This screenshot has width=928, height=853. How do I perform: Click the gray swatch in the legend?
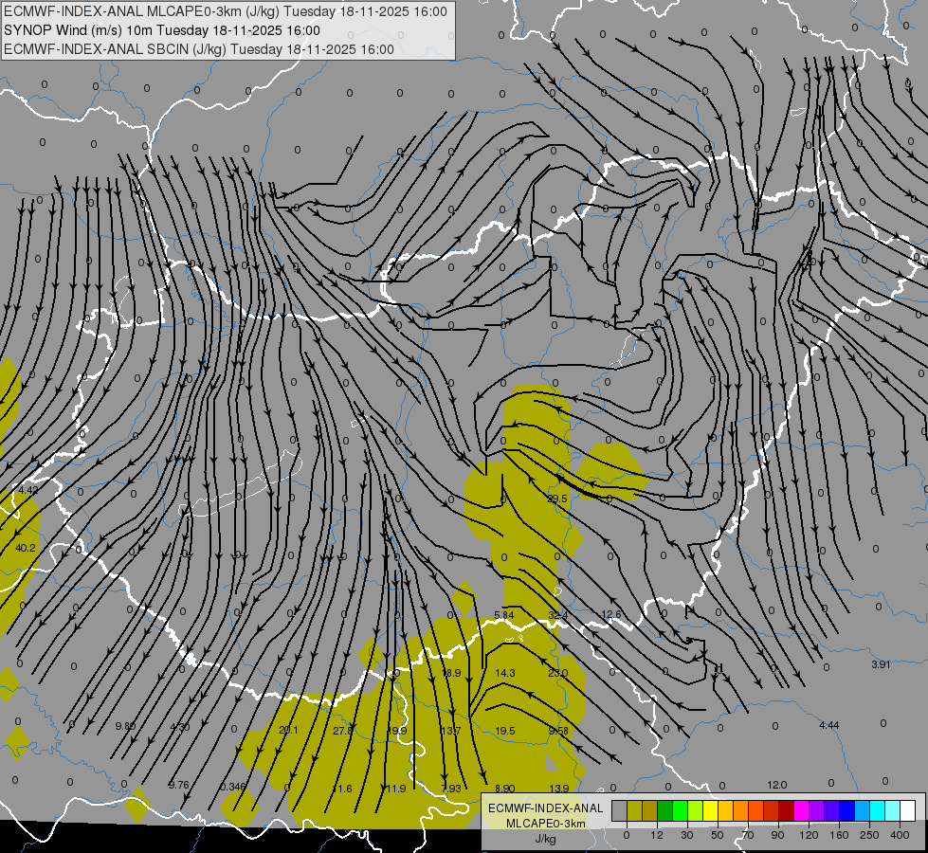(620, 811)
